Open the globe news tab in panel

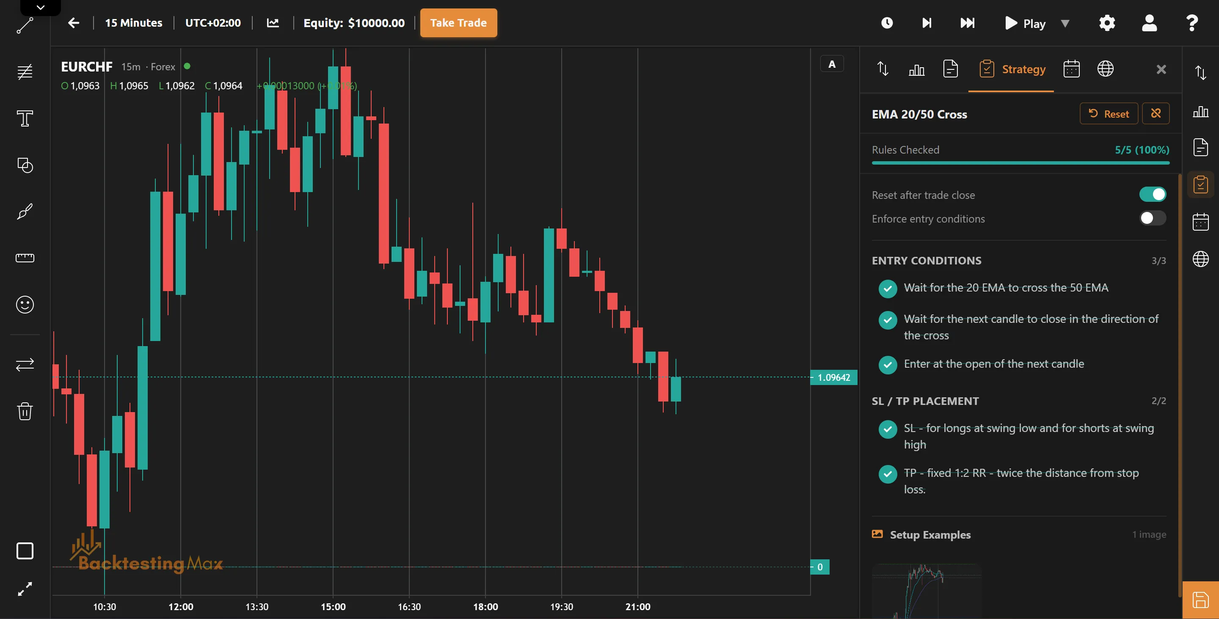pos(1106,69)
